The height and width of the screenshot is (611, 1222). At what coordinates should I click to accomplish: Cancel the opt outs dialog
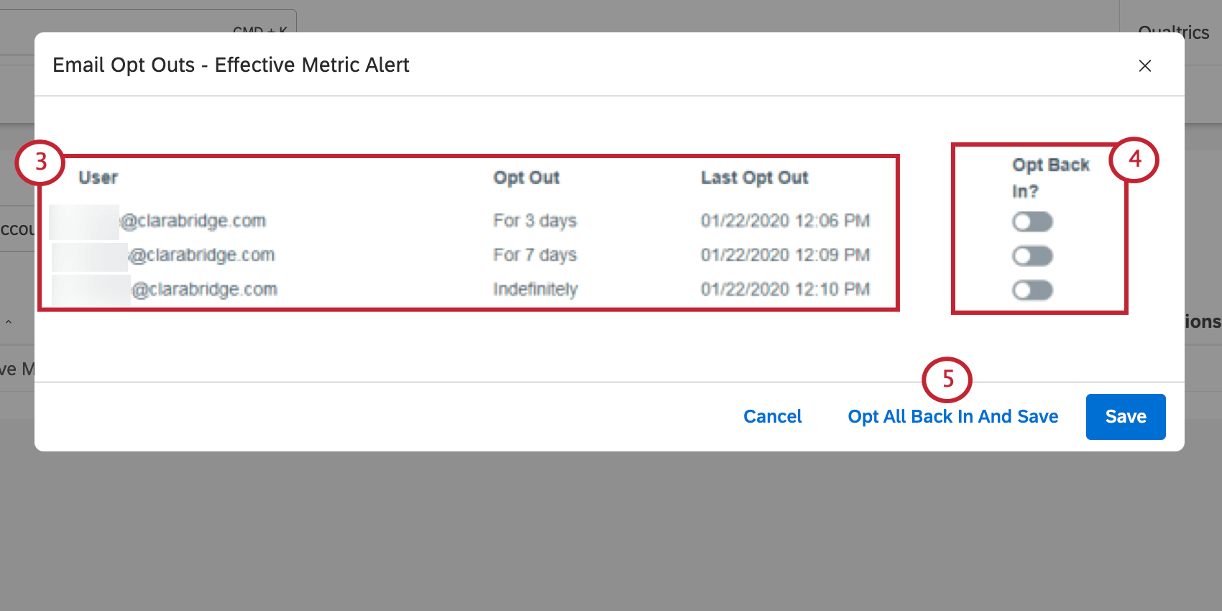click(x=773, y=417)
